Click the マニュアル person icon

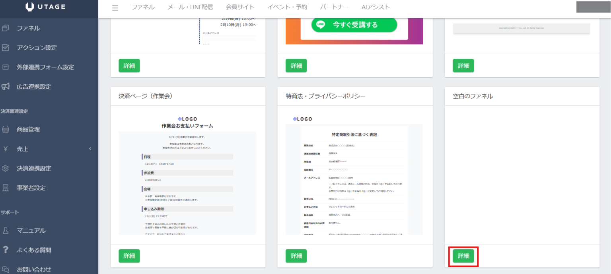pos(6,230)
